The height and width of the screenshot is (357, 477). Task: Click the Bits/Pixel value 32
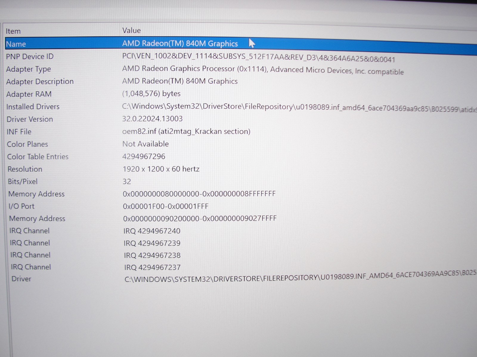pos(127,181)
